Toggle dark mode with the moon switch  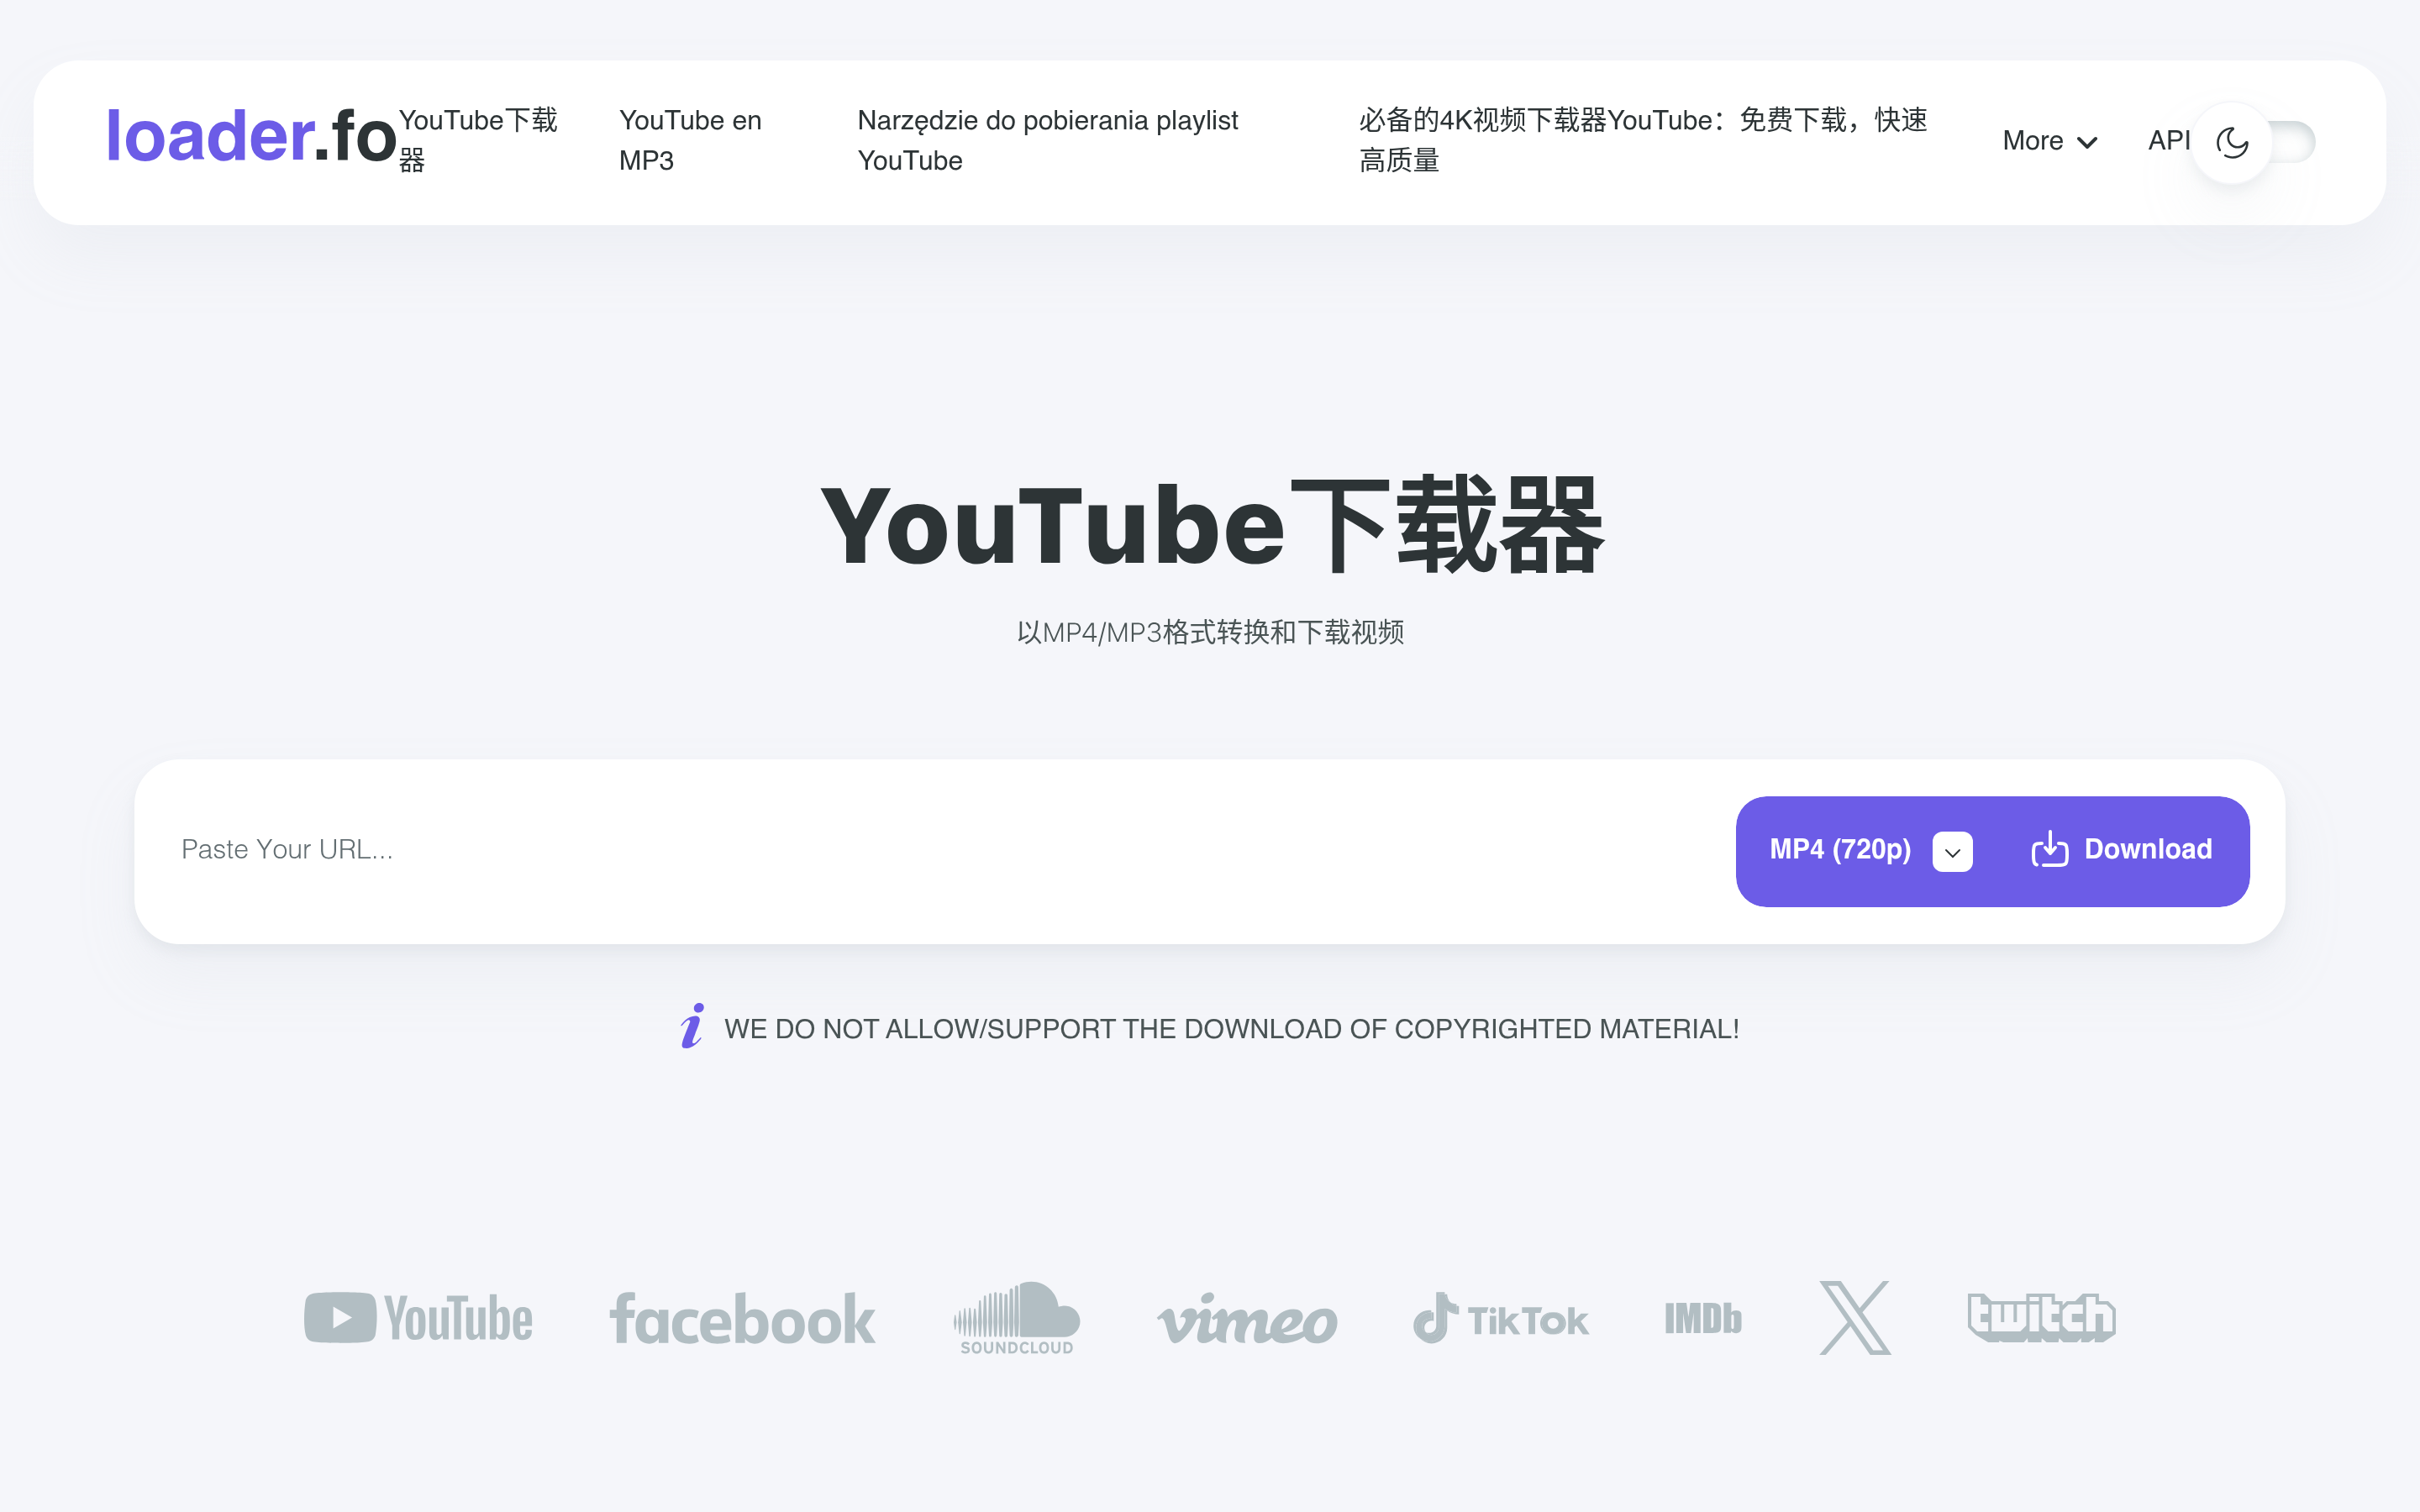2254,142
